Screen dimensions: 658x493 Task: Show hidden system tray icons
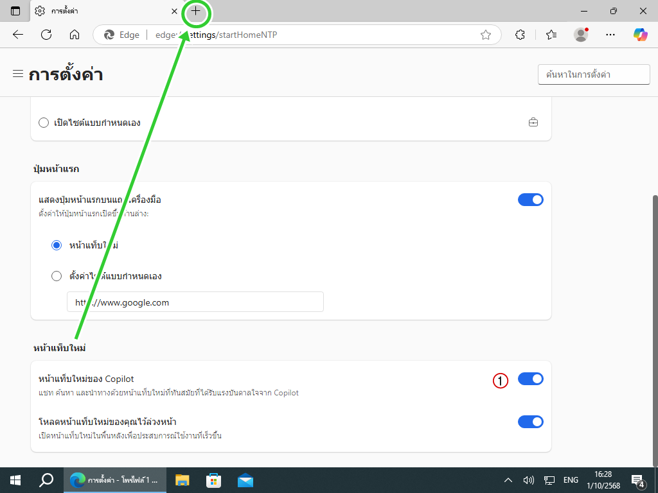[x=508, y=480]
